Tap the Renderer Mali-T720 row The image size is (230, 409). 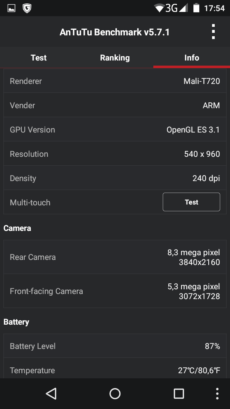(115, 81)
